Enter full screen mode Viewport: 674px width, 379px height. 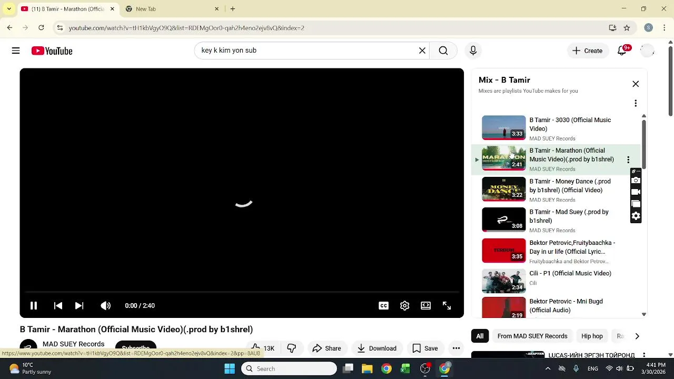447,305
